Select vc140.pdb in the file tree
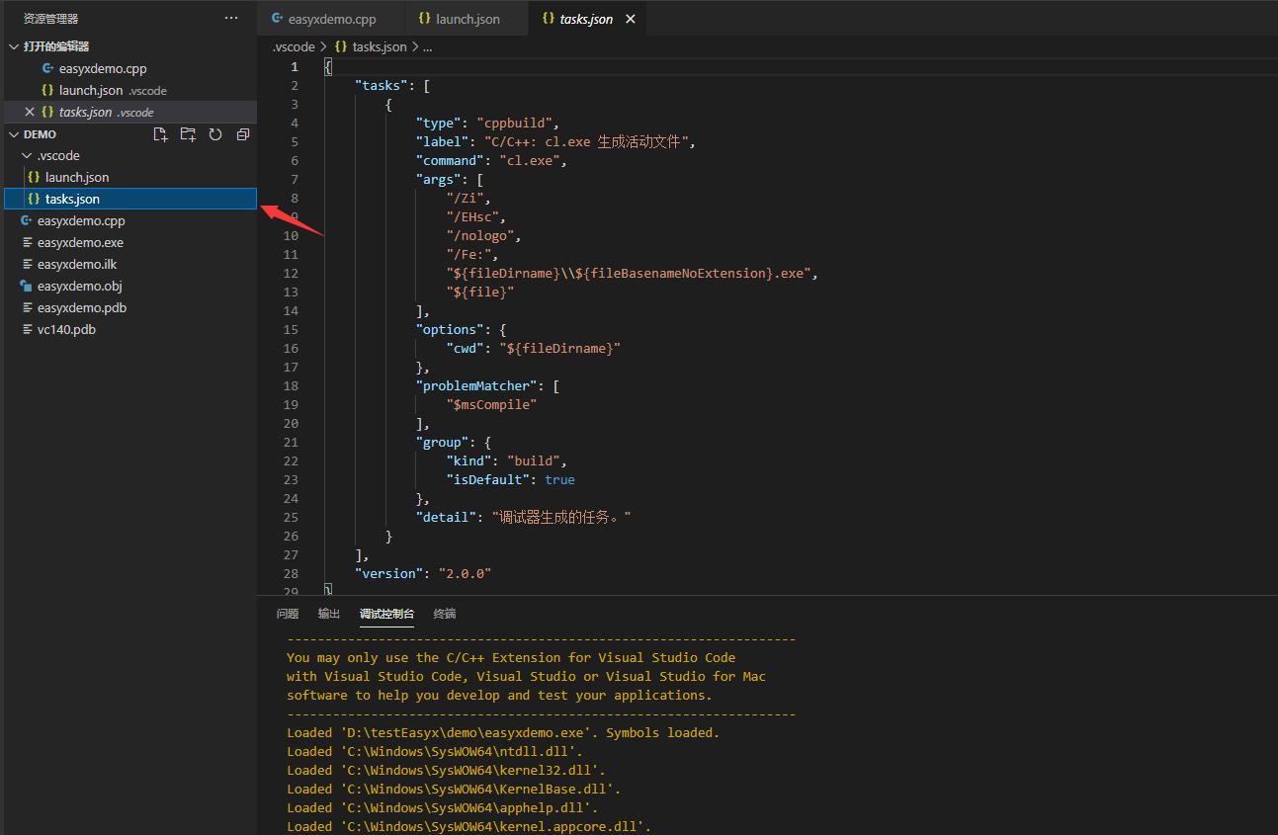 128,329
